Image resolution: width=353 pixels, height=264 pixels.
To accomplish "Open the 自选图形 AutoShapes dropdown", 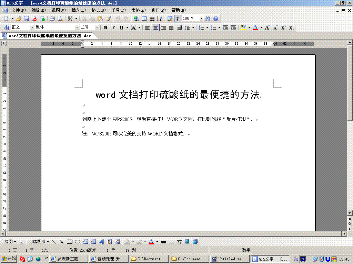I will [x=39, y=242].
